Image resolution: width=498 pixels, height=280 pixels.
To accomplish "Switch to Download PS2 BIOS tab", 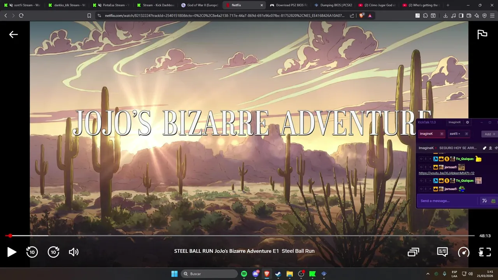I will [289, 5].
